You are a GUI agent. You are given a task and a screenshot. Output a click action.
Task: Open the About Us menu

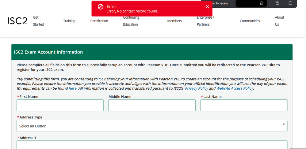pos(279,21)
